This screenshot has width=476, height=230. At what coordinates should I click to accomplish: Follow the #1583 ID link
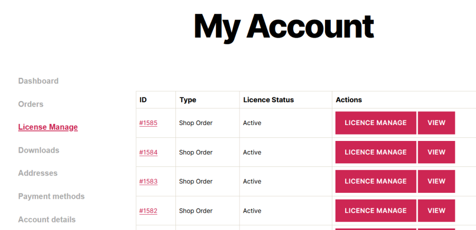148,182
